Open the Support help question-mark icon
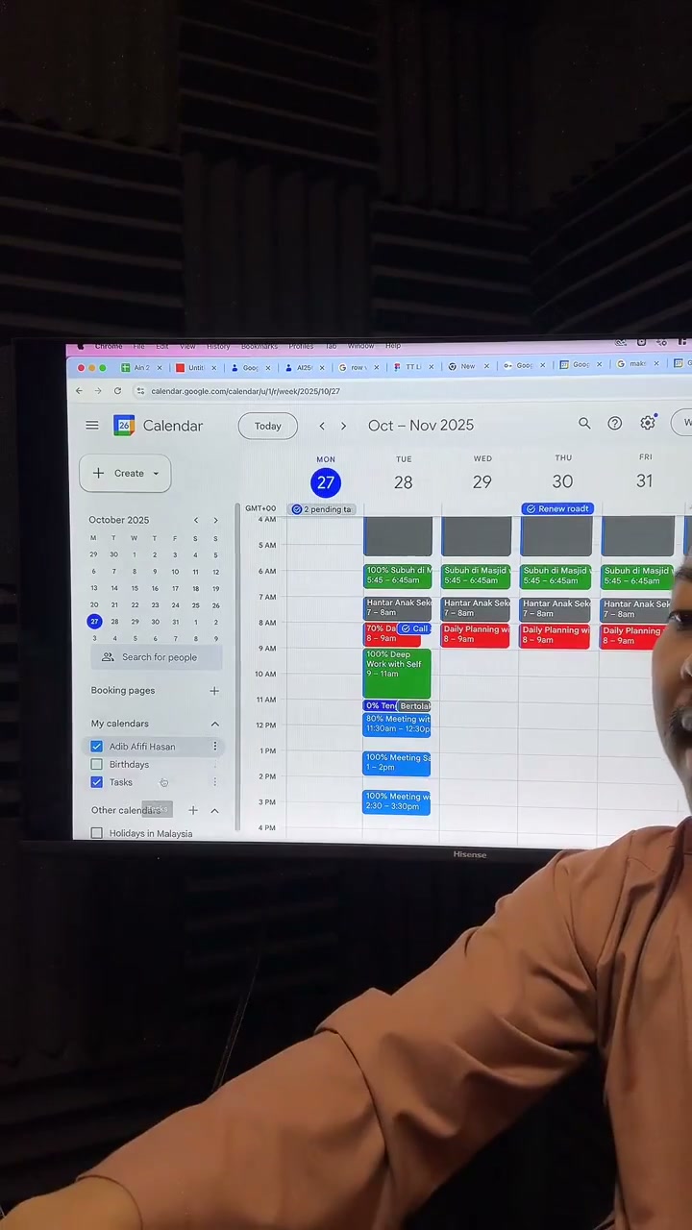Image resolution: width=692 pixels, height=1230 pixels. click(x=615, y=424)
